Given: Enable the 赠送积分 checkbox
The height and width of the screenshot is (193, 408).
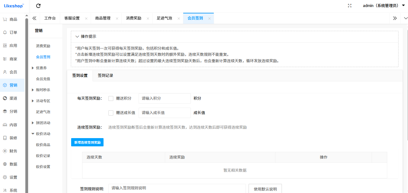Looking at the screenshot, I should pos(111,98).
